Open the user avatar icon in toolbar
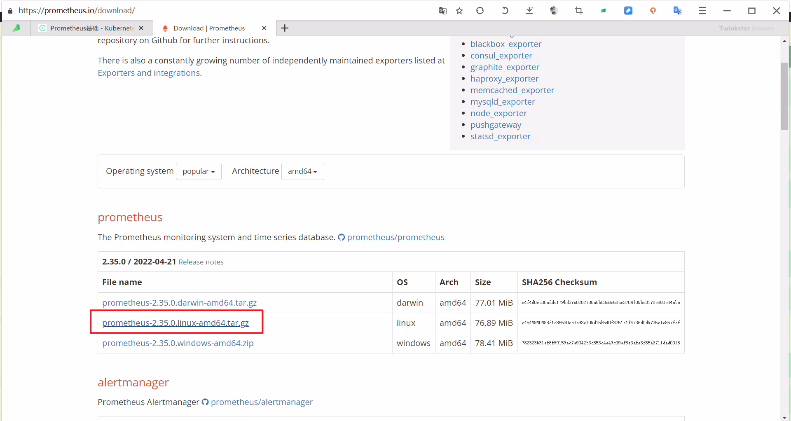The width and height of the screenshot is (791, 421). click(554, 11)
